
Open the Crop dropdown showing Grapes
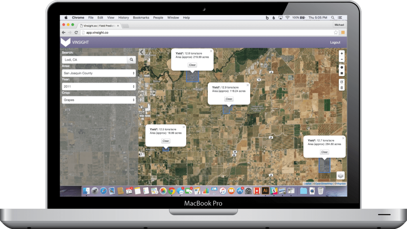tap(99, 100)
